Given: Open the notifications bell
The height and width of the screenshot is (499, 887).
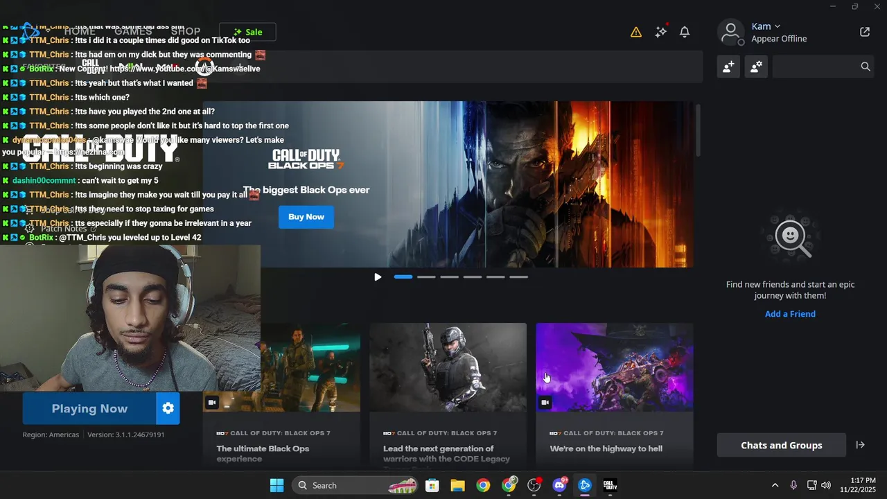Looking at the screenshot, I should [685, 32].
